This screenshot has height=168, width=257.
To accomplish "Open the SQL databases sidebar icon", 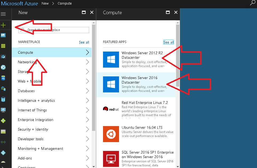I will pyautogui.click(x=3, y=78).
